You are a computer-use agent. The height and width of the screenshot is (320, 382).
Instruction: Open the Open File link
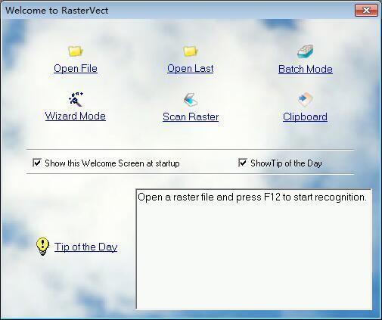point(76,69)
